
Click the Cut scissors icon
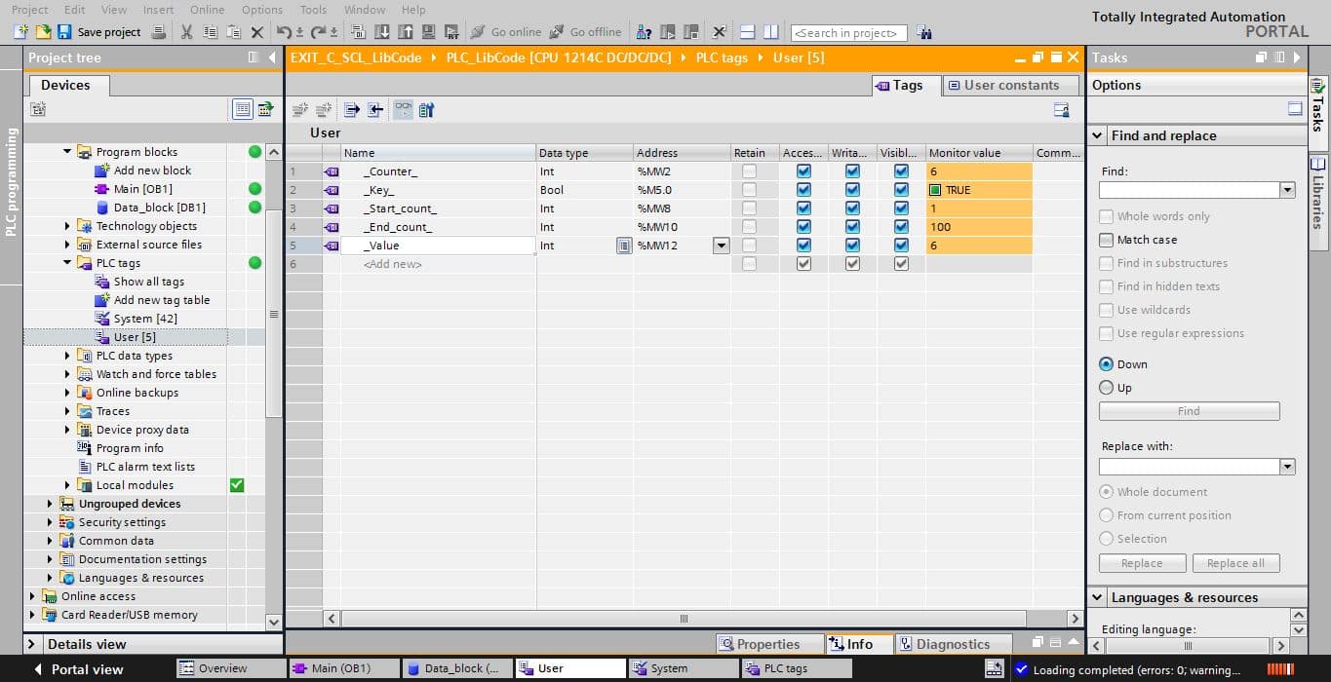click(186, 32)
